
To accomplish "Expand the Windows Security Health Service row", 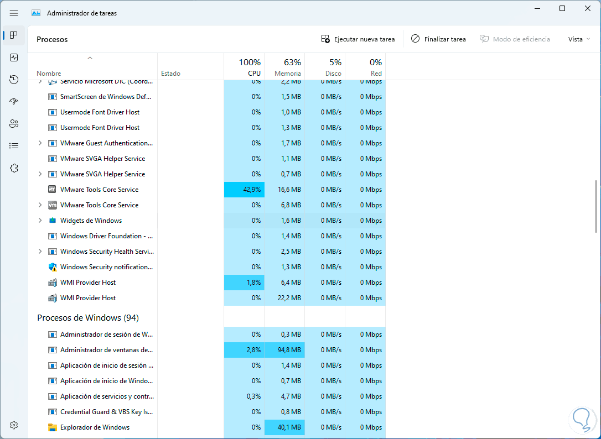I will (x=40, y=252).
